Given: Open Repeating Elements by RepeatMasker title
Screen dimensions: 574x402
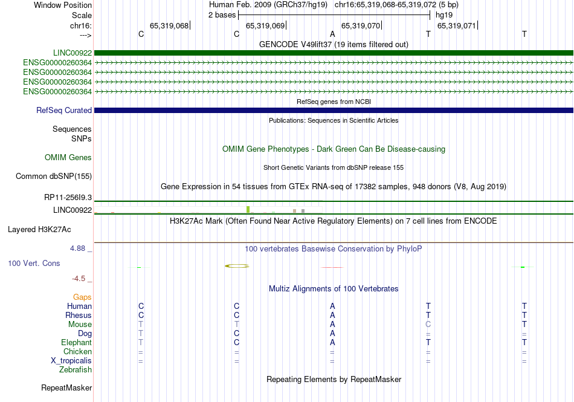Looking at the screenshot, I should pos(334,379).
